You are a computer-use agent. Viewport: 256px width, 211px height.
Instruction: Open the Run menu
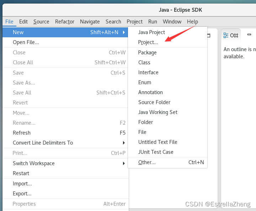153,22
